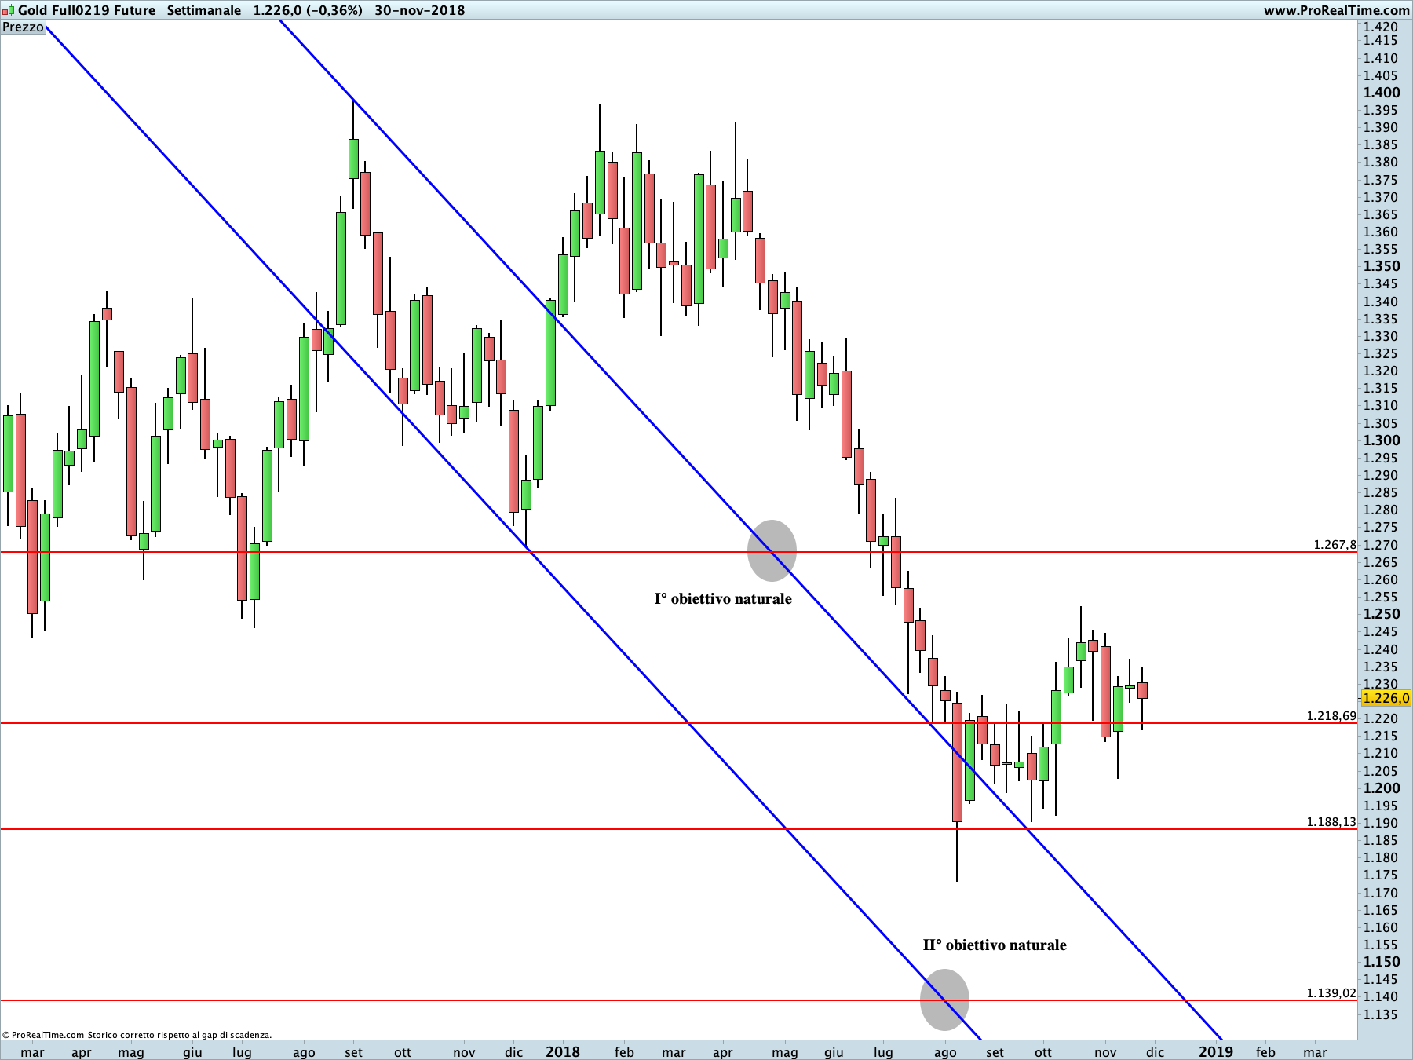Screen dimensions: 1413x1060
Task: Click the 2019 year label on time axis
Action: click(1216, 1051)
